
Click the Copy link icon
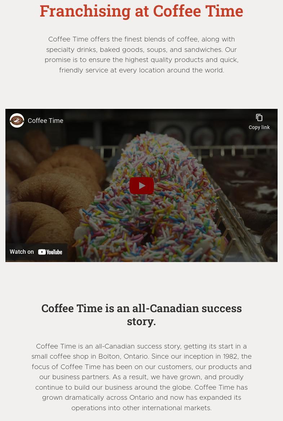(259, 118)
